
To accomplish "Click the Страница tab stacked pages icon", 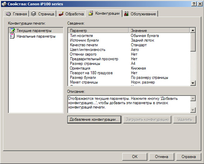I will [x=33, y=14].
